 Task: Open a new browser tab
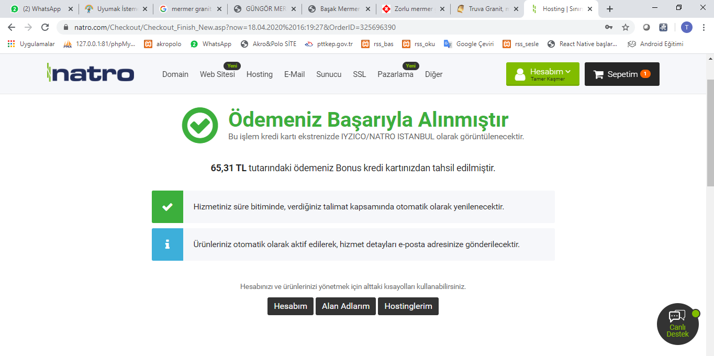pyautogui.click(x=609, y=9)
